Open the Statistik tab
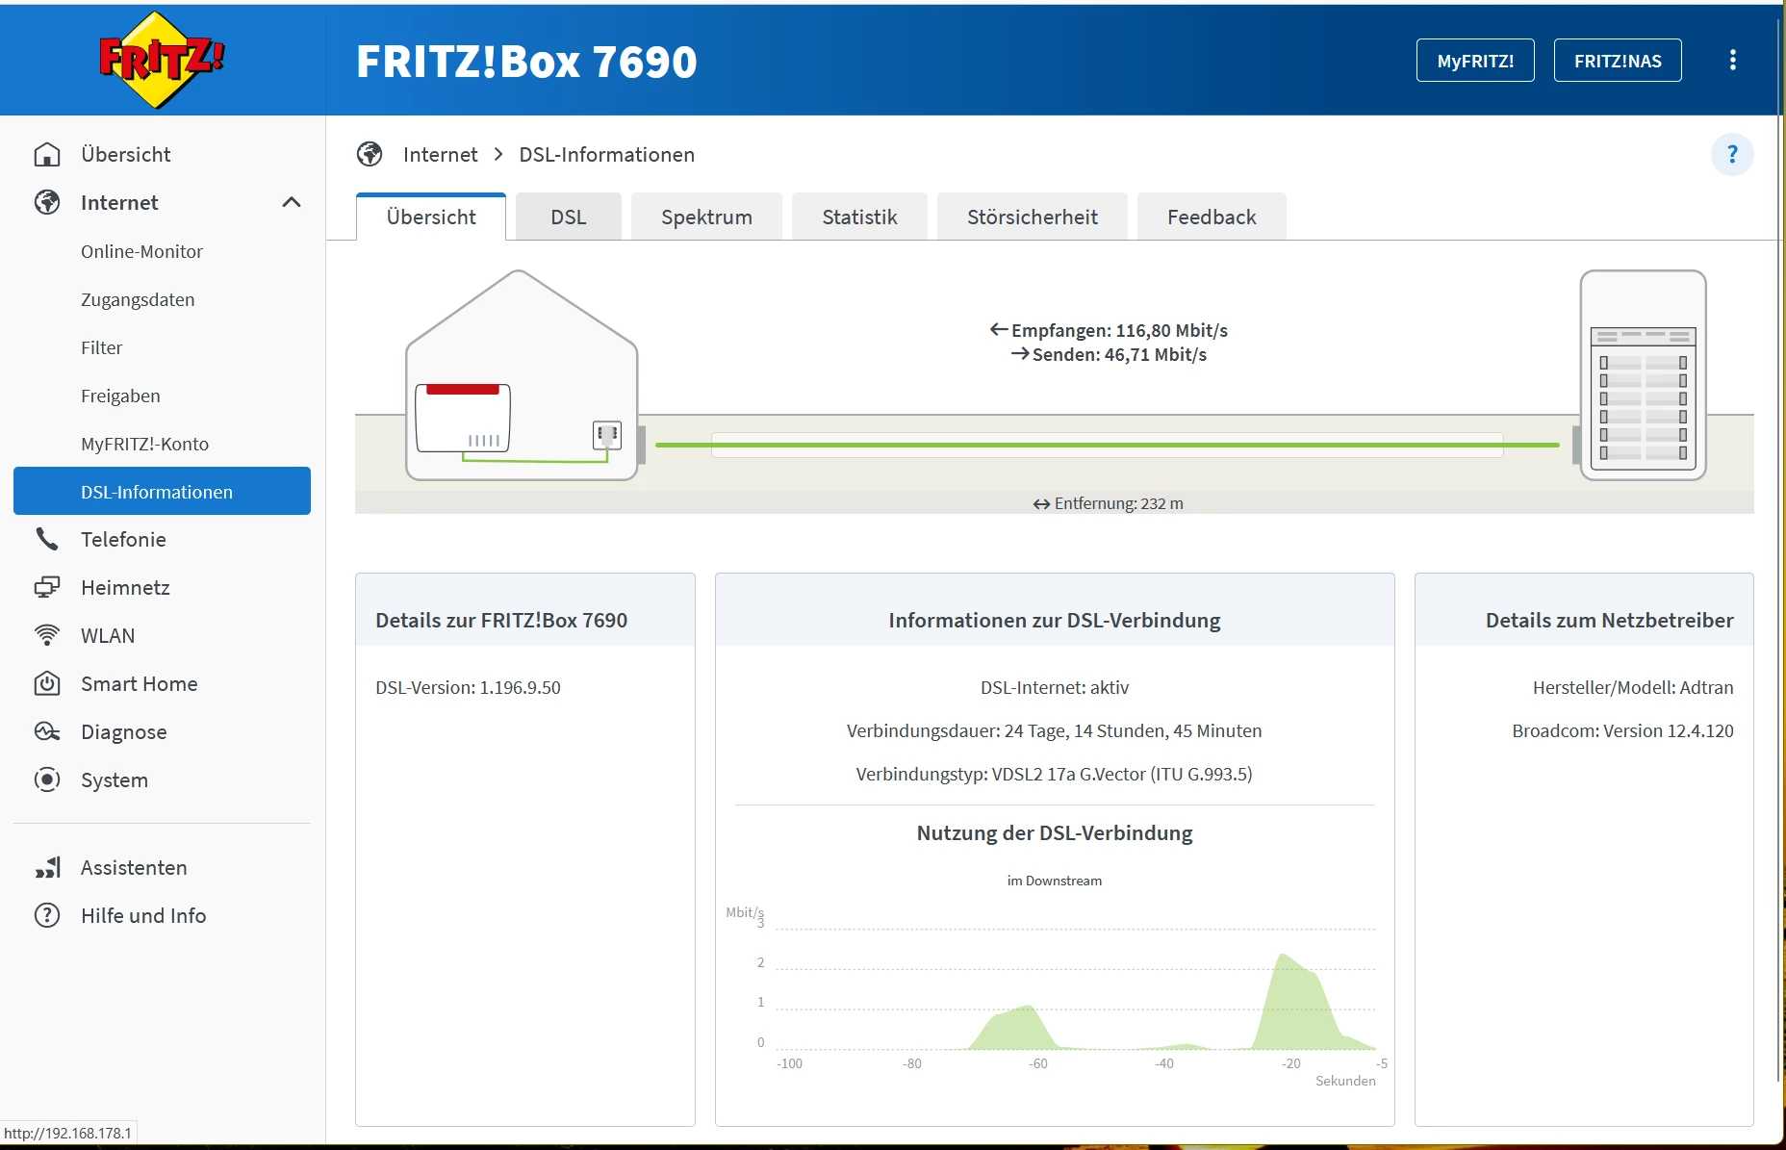The height and width of the screenshot is (1150, 1786). [x=860, y=217]
